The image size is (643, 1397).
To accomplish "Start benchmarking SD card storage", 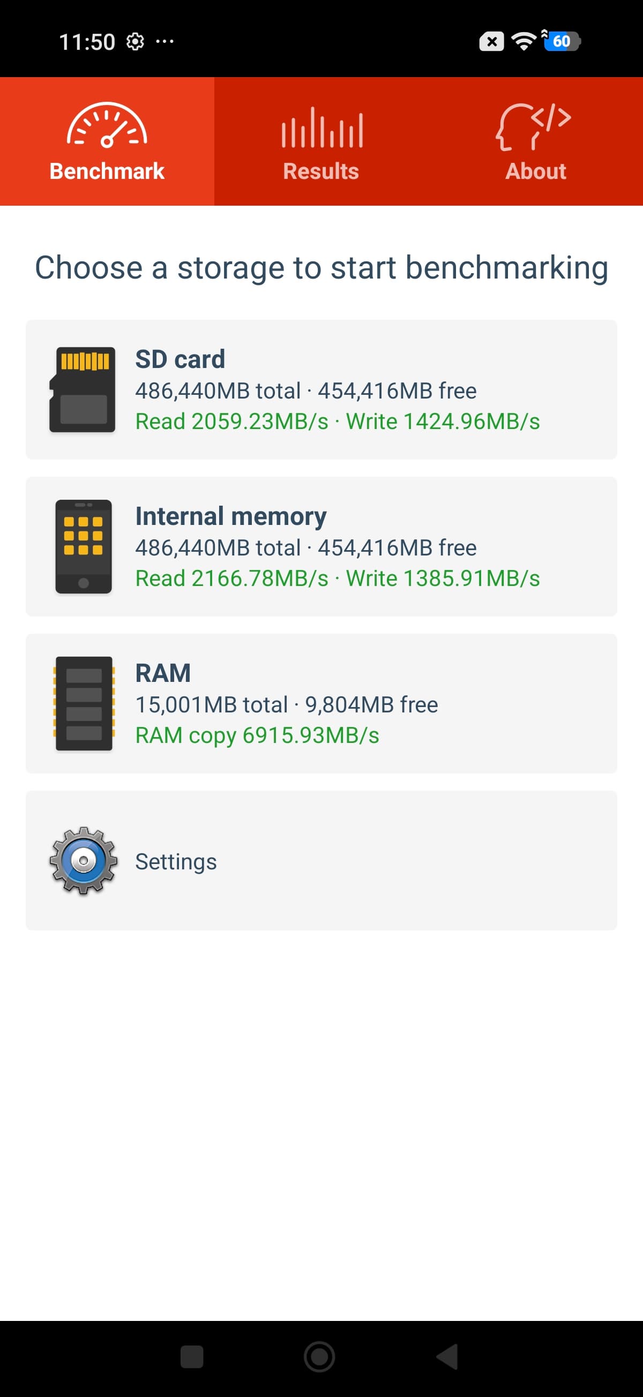I will (180, 359).
